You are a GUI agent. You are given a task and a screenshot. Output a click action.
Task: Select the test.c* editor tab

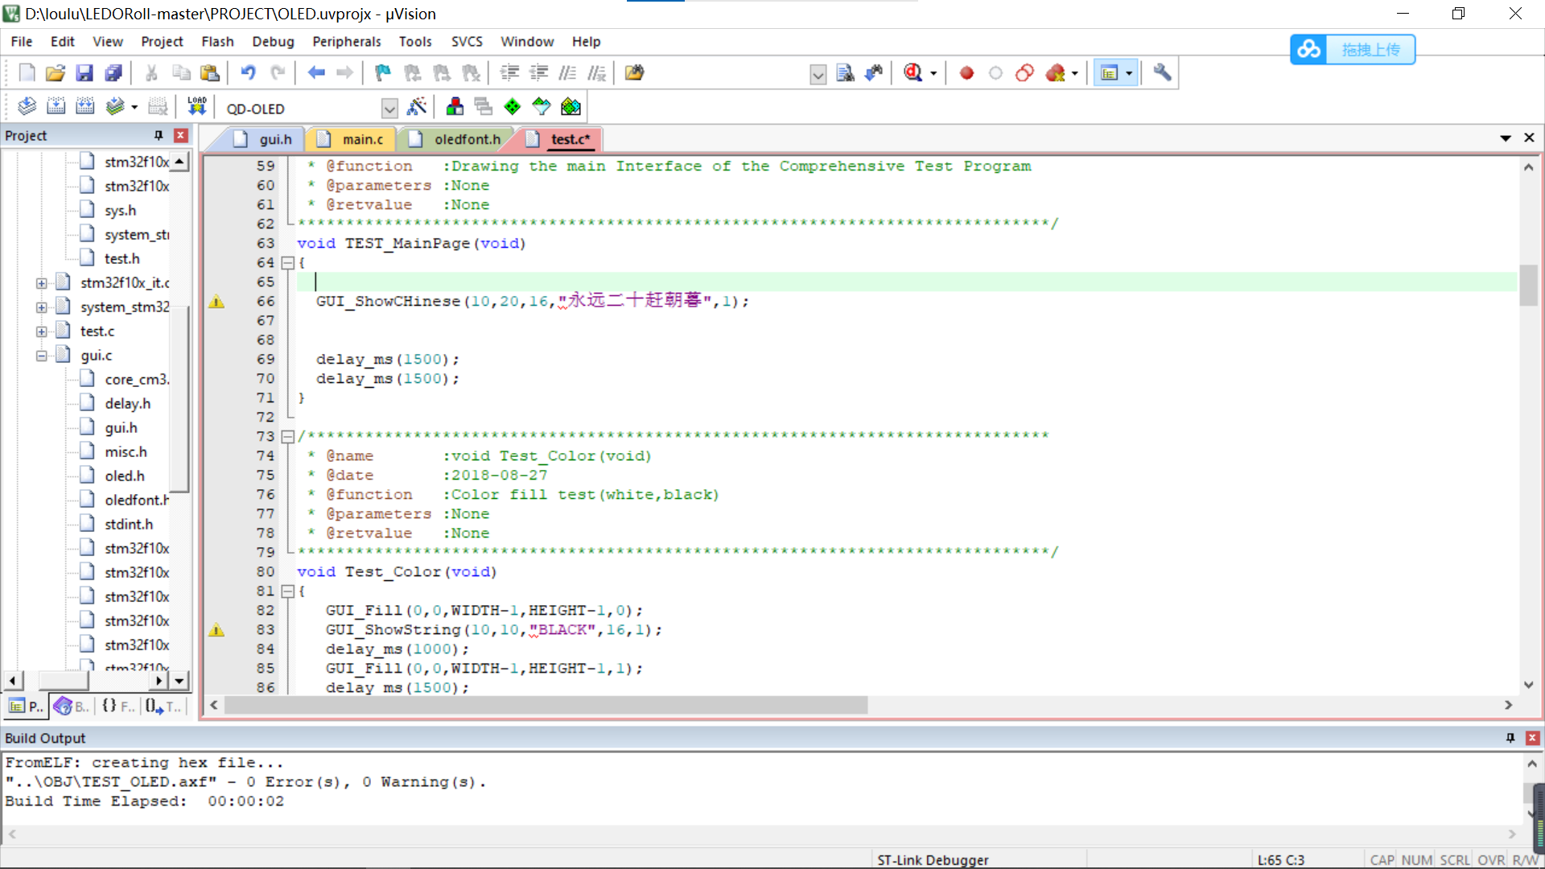(x=560, y=139)
